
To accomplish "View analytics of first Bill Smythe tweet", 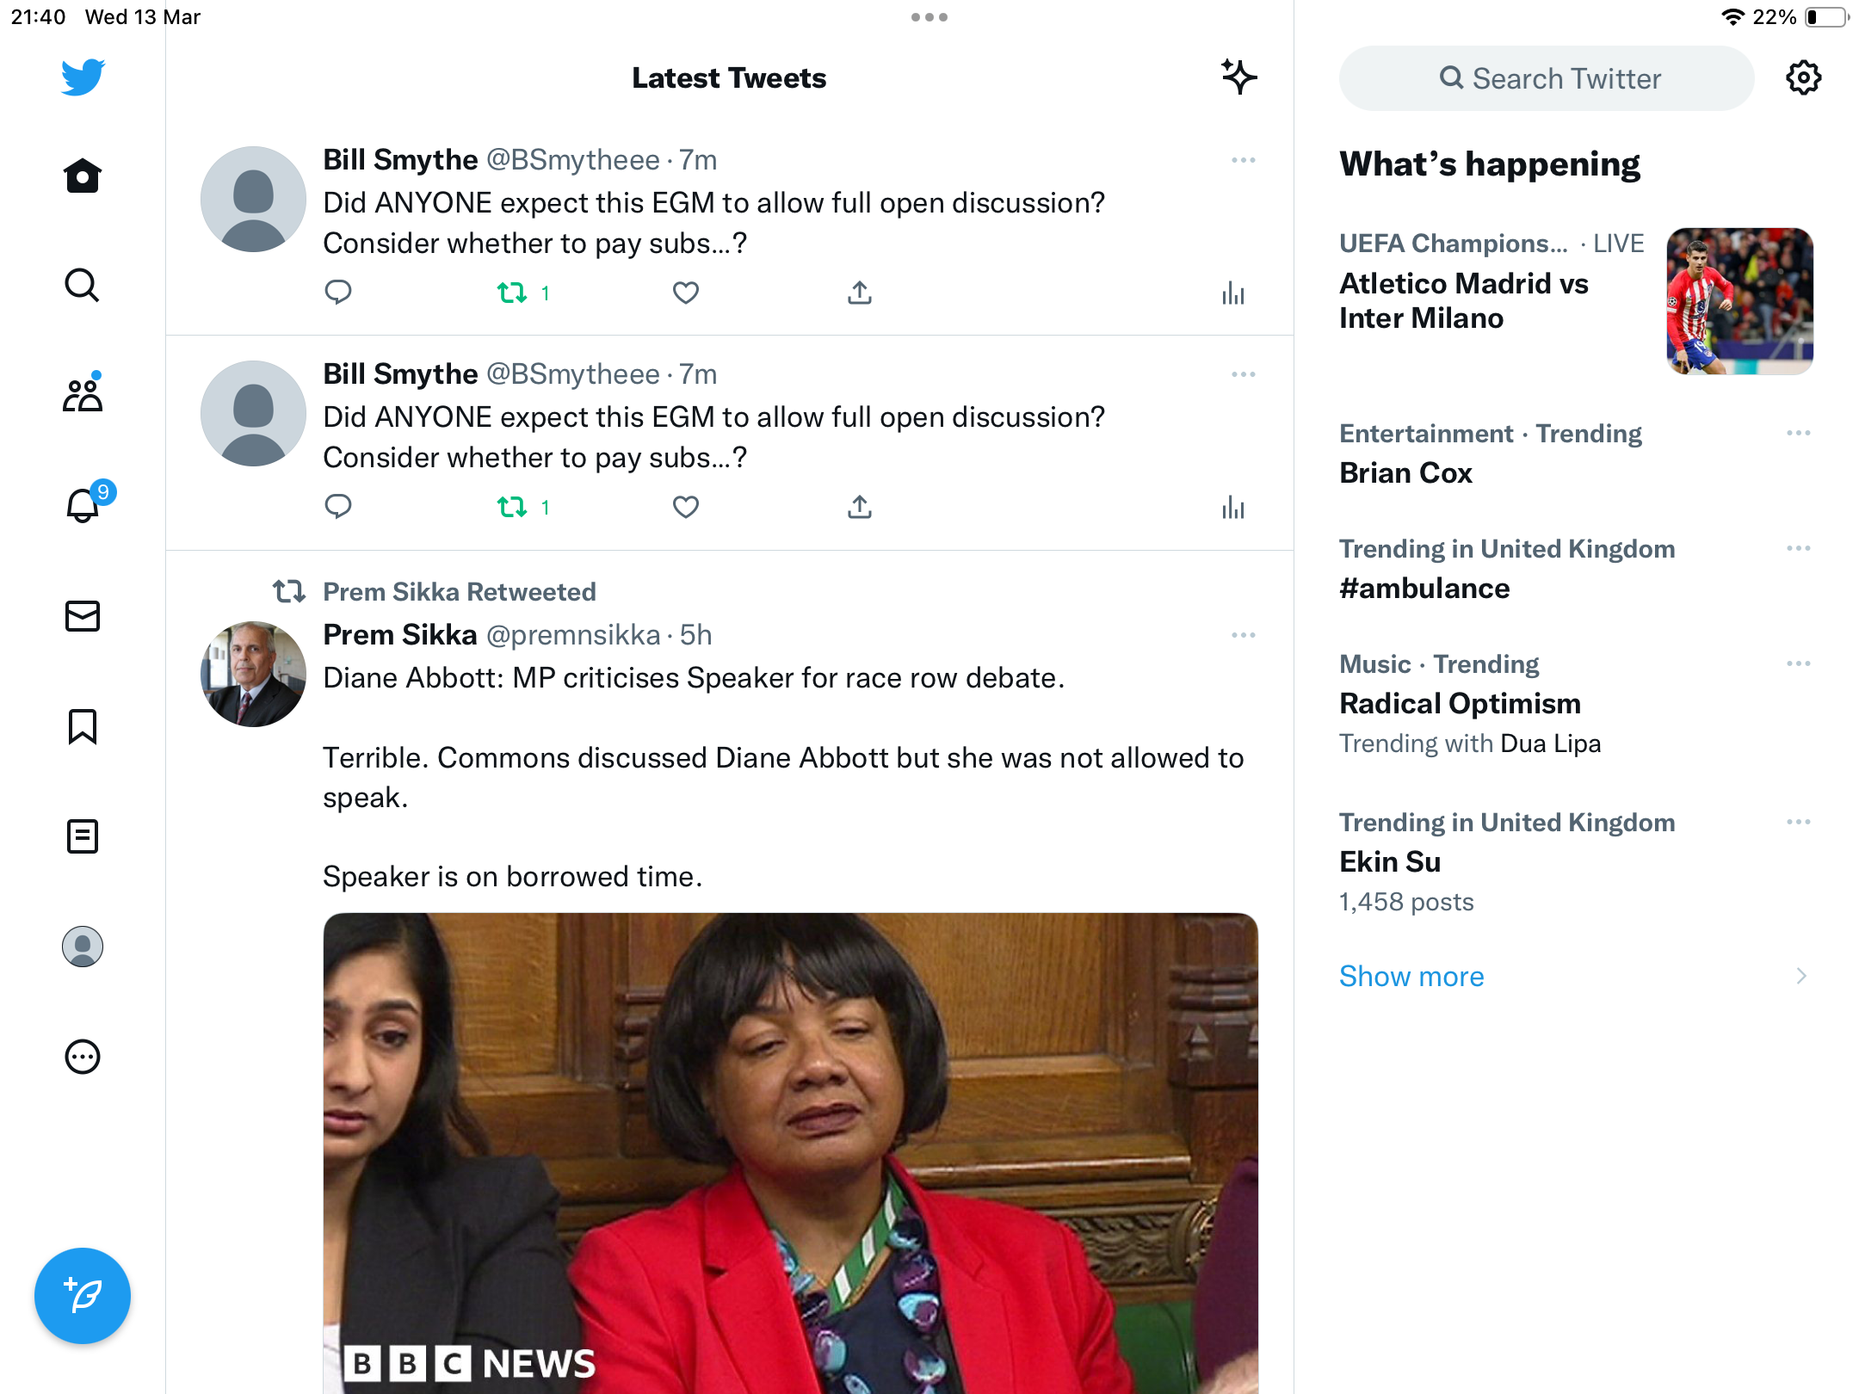I will 1233,293.
